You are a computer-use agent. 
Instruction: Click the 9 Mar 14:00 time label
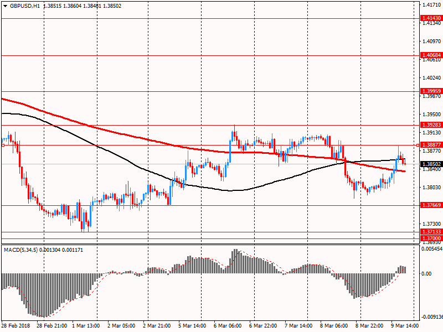[x=405, y=325]
